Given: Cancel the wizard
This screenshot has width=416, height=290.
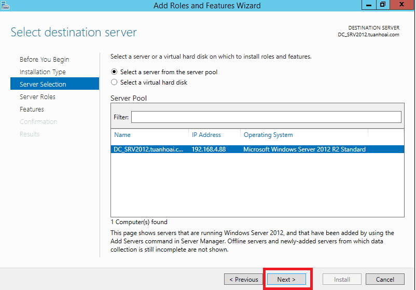Looking at the screenshot, I should click(385, 280).
